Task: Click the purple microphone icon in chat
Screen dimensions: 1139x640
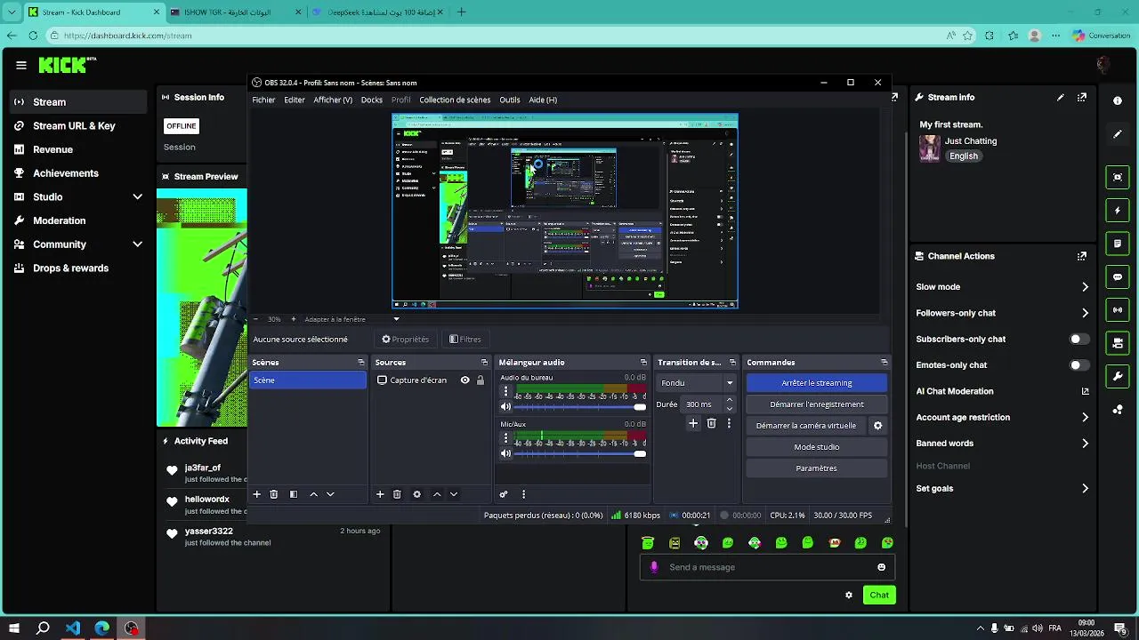Action: 655,567
